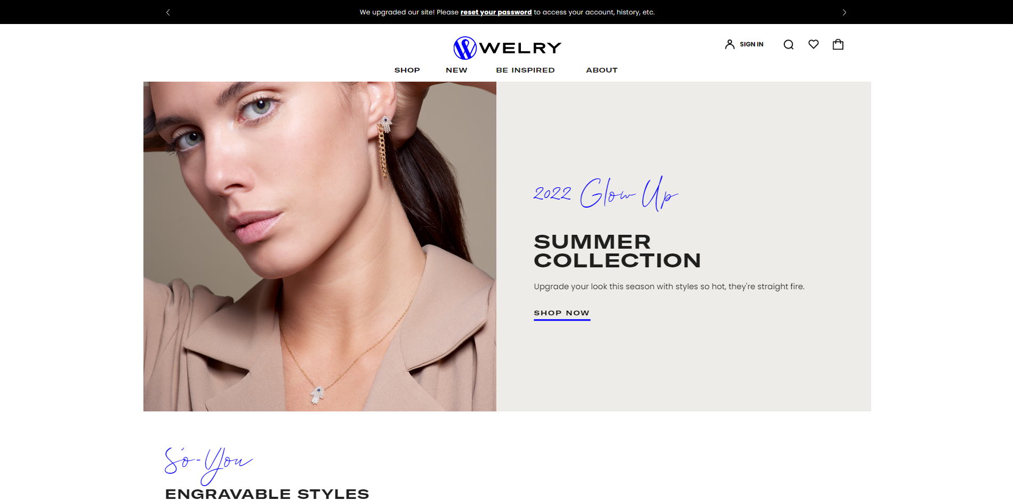
Task: Click the user account icon
Action: 730,44
